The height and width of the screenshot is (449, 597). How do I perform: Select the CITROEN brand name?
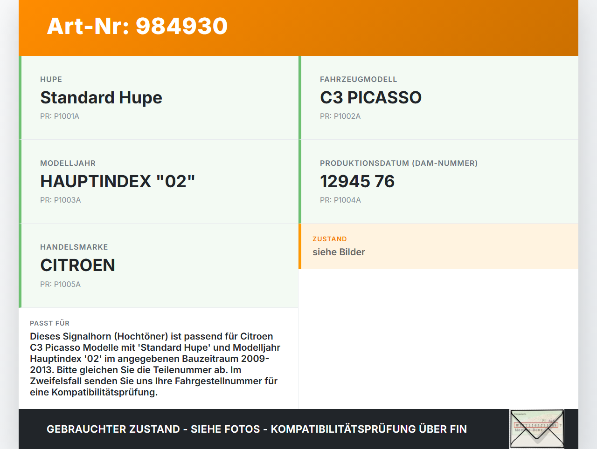(77, 265)
